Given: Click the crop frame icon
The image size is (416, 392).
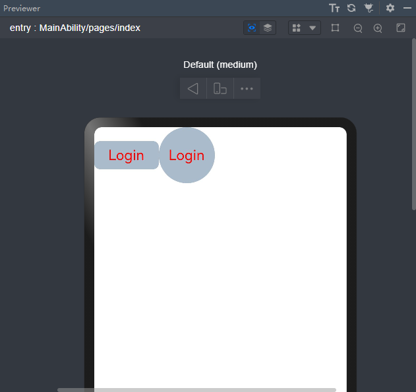Looking at the screenshot, I should [x=335, y=28].
